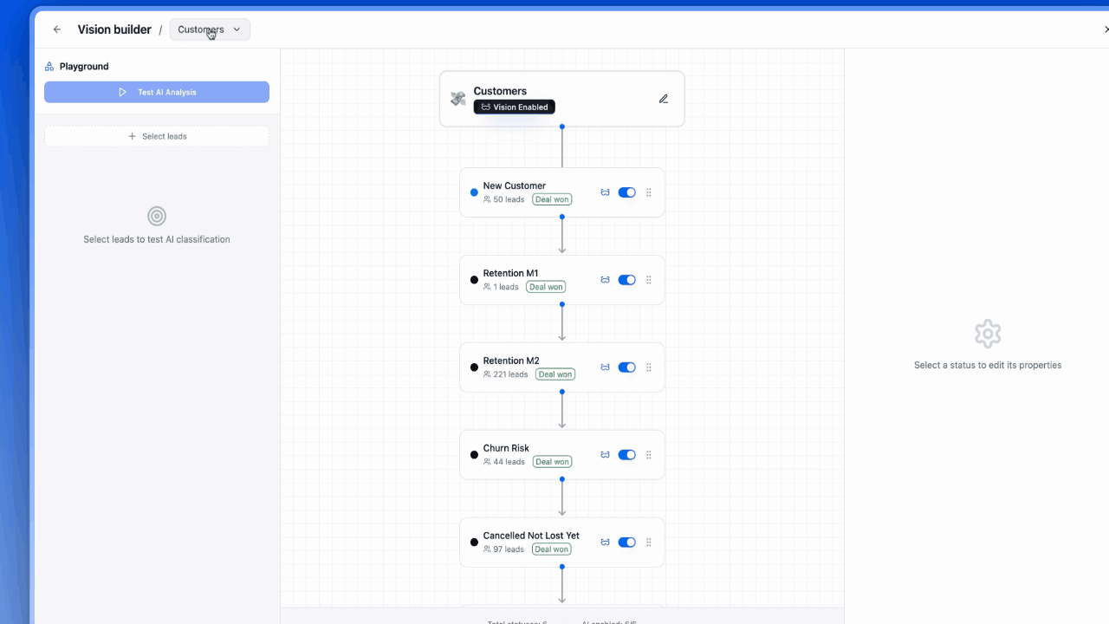
Task: Go back with the left arrow icon
Action: (x=57, y=29)
